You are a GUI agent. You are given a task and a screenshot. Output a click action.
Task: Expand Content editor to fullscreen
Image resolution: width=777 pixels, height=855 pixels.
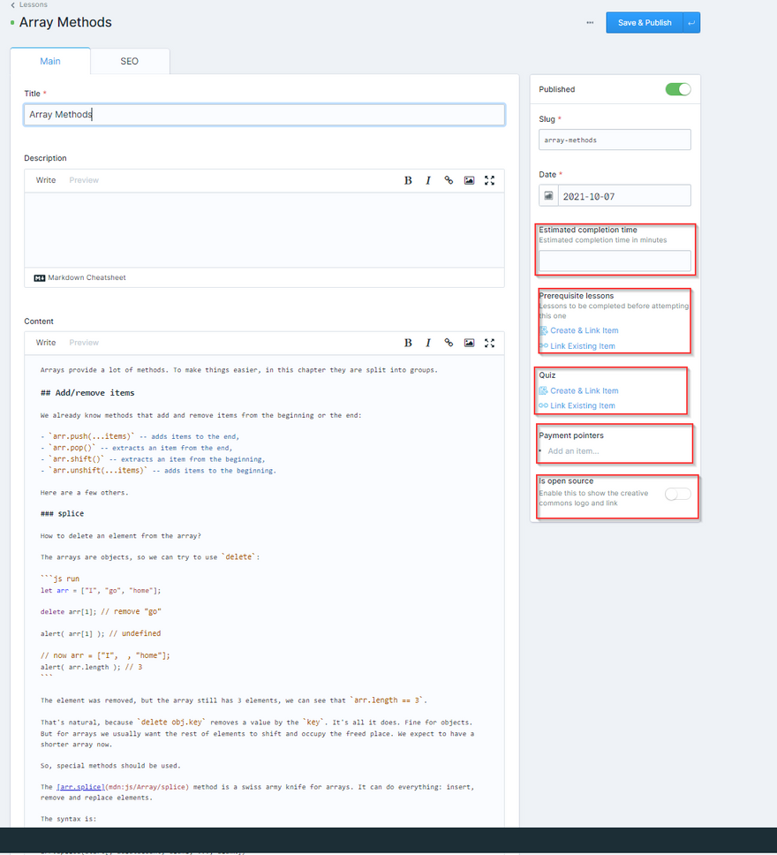489,343
